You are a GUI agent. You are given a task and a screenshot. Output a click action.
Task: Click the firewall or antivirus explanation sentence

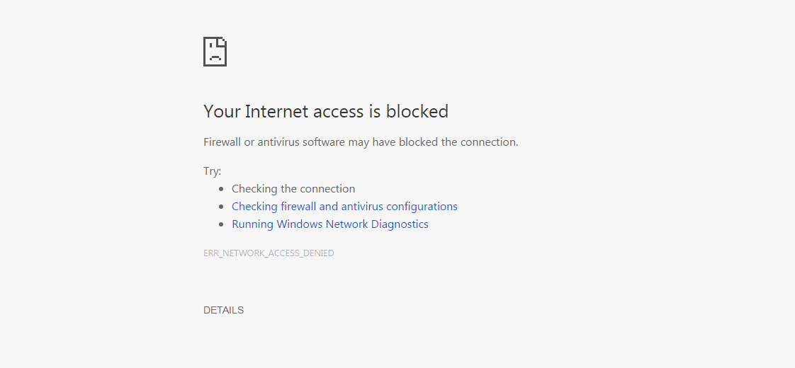[x=361, y=142]
